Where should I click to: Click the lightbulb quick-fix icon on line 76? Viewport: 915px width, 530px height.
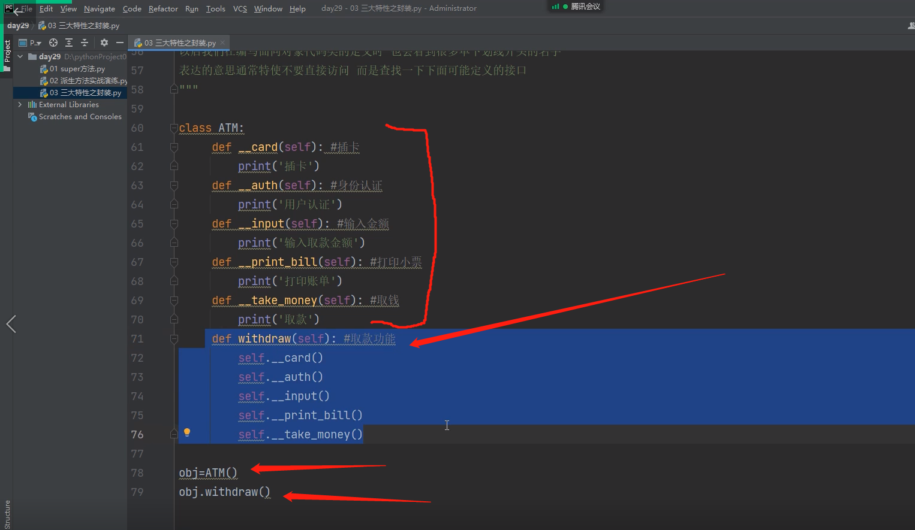(x=187, y=432)
